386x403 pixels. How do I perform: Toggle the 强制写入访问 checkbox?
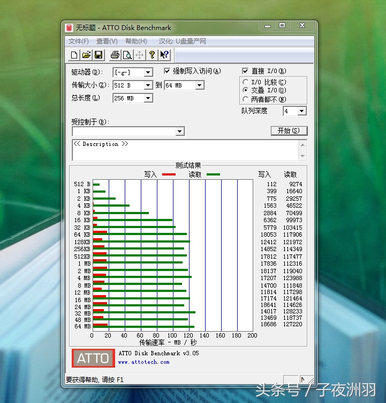click(167, 71)
